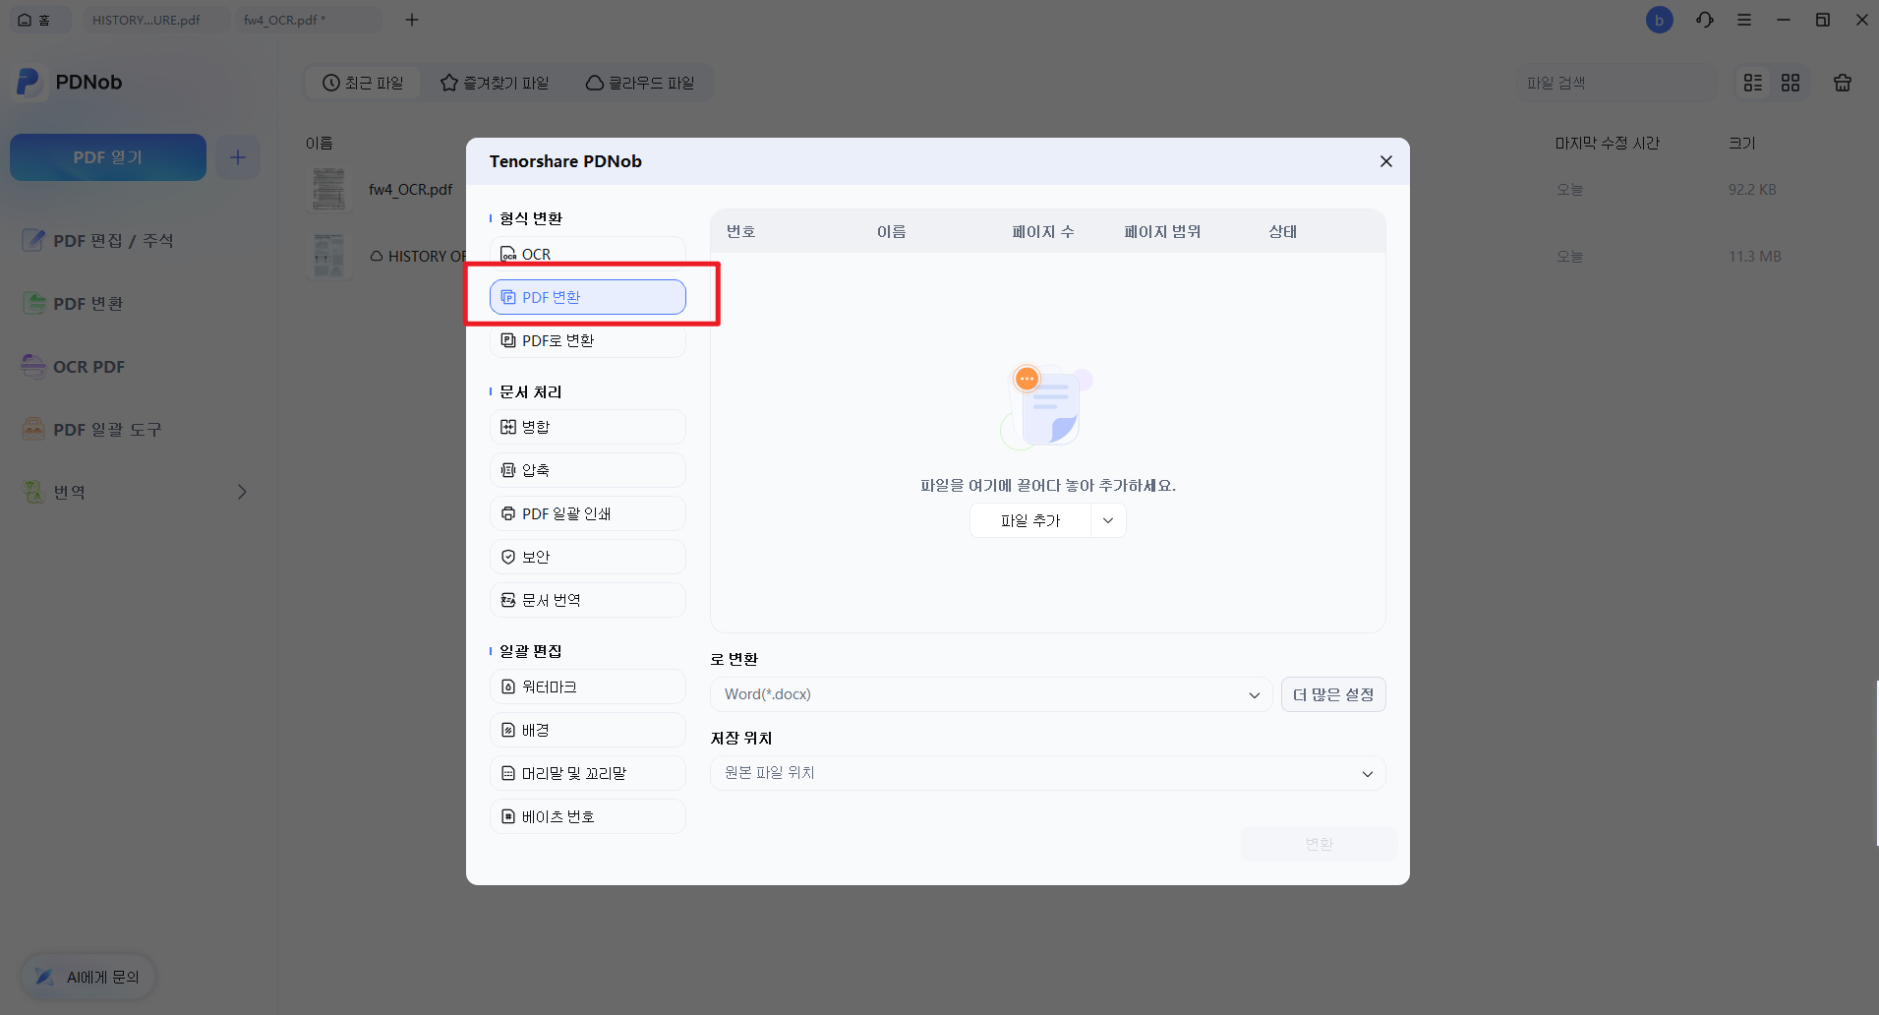
Task: Select 베이츠 번호 Bates numbering
Action: click(587, 816)
